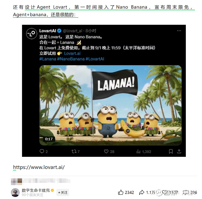Screen dimensions: 202x199
Task: Click the blue verified badge beside LovartAI
Action: [59, 31]
